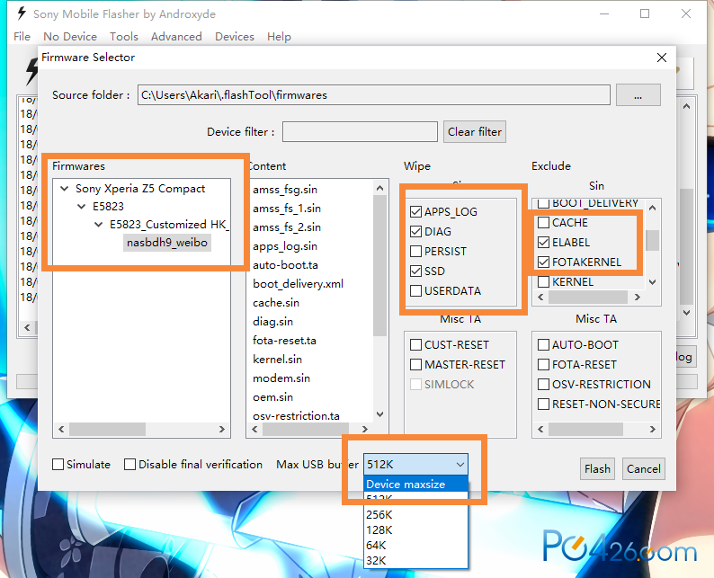Uncheck the DIAG wipe checkbox
Screen dimensions: 714x578
[415, 231]
